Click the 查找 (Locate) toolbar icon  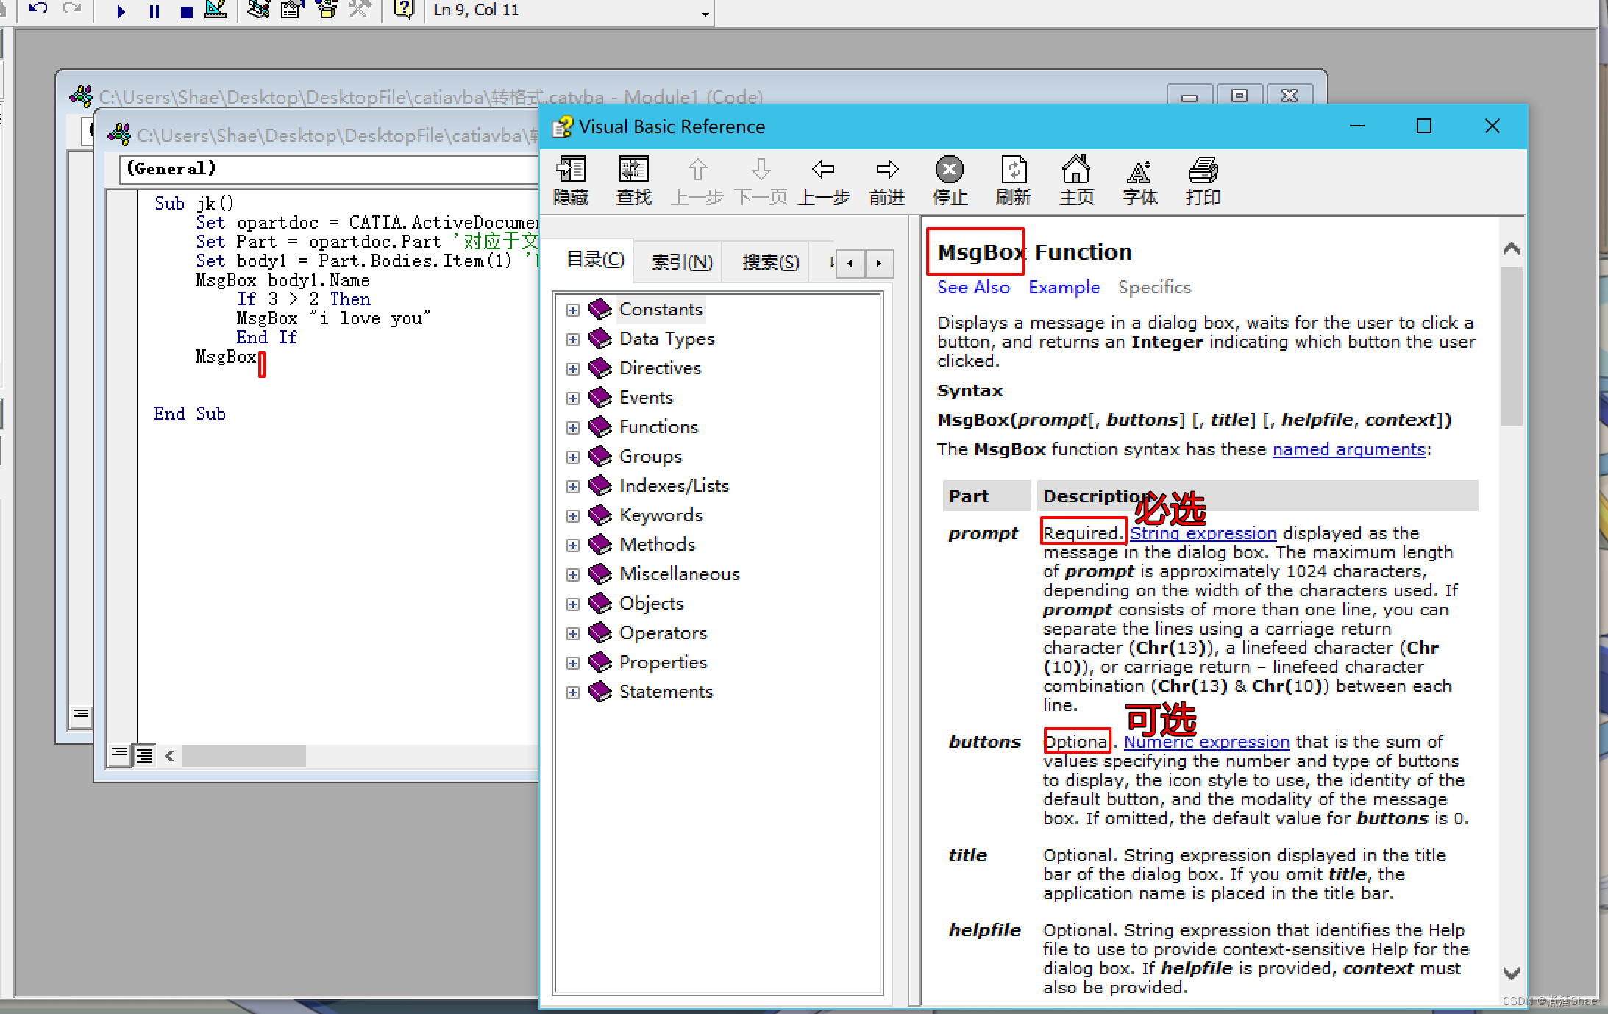[633, 170]
